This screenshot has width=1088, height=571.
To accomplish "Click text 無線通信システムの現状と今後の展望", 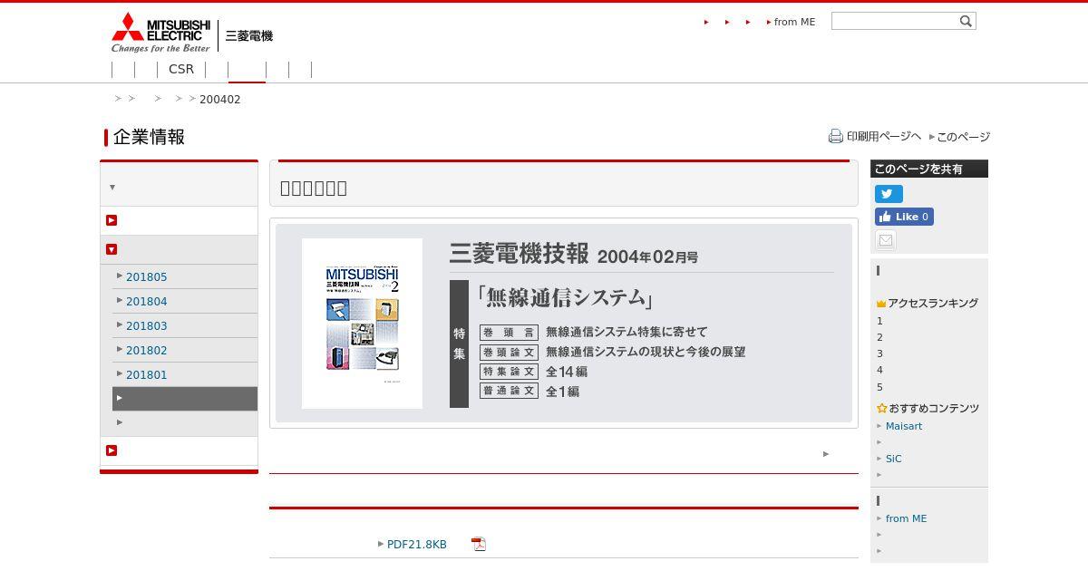I will click(x=646, y=352).
